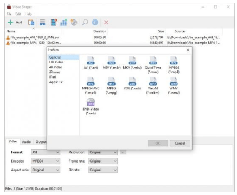The width and height of the screenshot is (237, 195).
Task: Open the Help menu
Action: pos(28,14)
